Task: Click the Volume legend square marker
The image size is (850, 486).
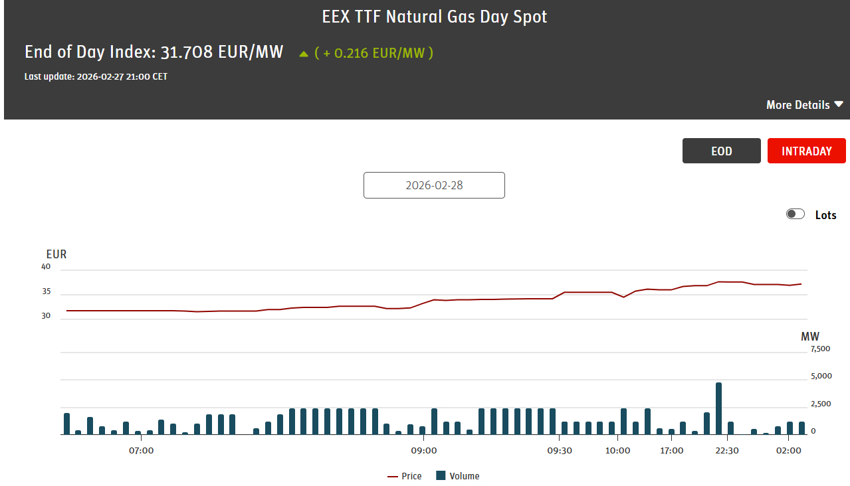Action: click(x=441, y=475)
